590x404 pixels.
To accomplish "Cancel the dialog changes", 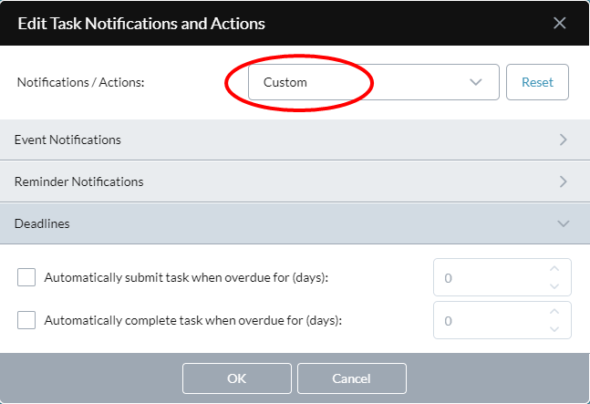I will (352, 378).
